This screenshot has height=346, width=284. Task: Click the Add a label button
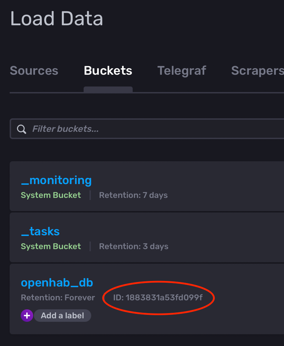tap(62, 316)
